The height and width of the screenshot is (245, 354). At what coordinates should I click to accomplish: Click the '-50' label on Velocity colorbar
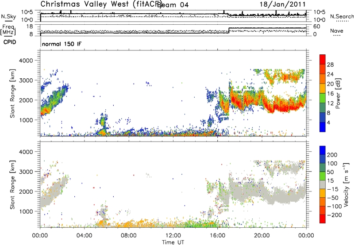pyautogui.click(x=333, y=198)
